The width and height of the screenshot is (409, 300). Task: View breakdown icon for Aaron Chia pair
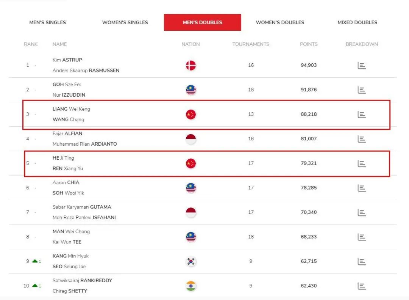pyautogui.click(x=362, y=188)
